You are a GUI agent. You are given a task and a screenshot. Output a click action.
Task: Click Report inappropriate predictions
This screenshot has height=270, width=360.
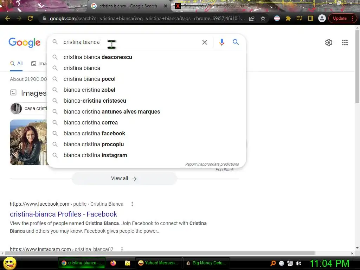[212, 164]
